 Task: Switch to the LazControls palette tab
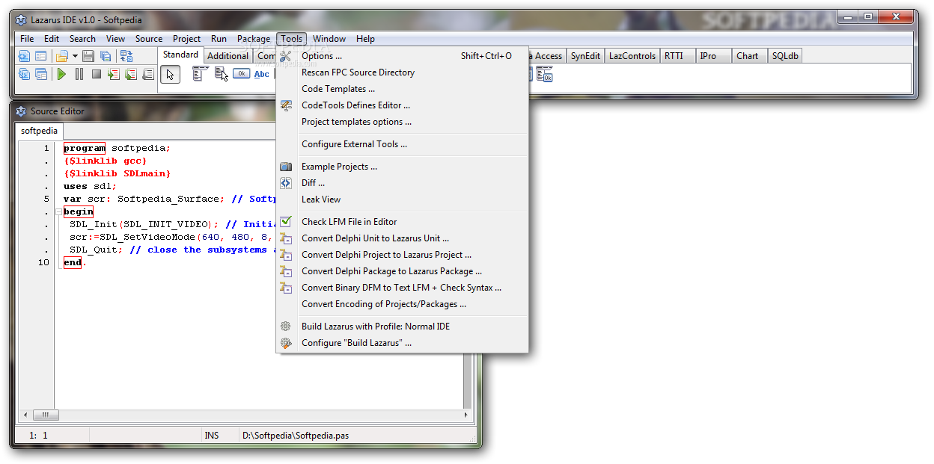click(632, 56)
